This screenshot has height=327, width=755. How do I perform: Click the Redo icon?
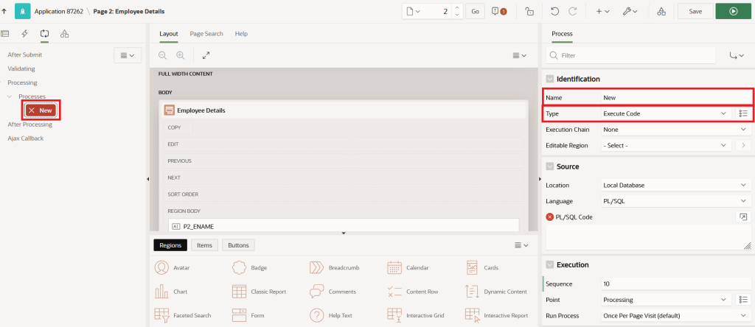[572, 11]
